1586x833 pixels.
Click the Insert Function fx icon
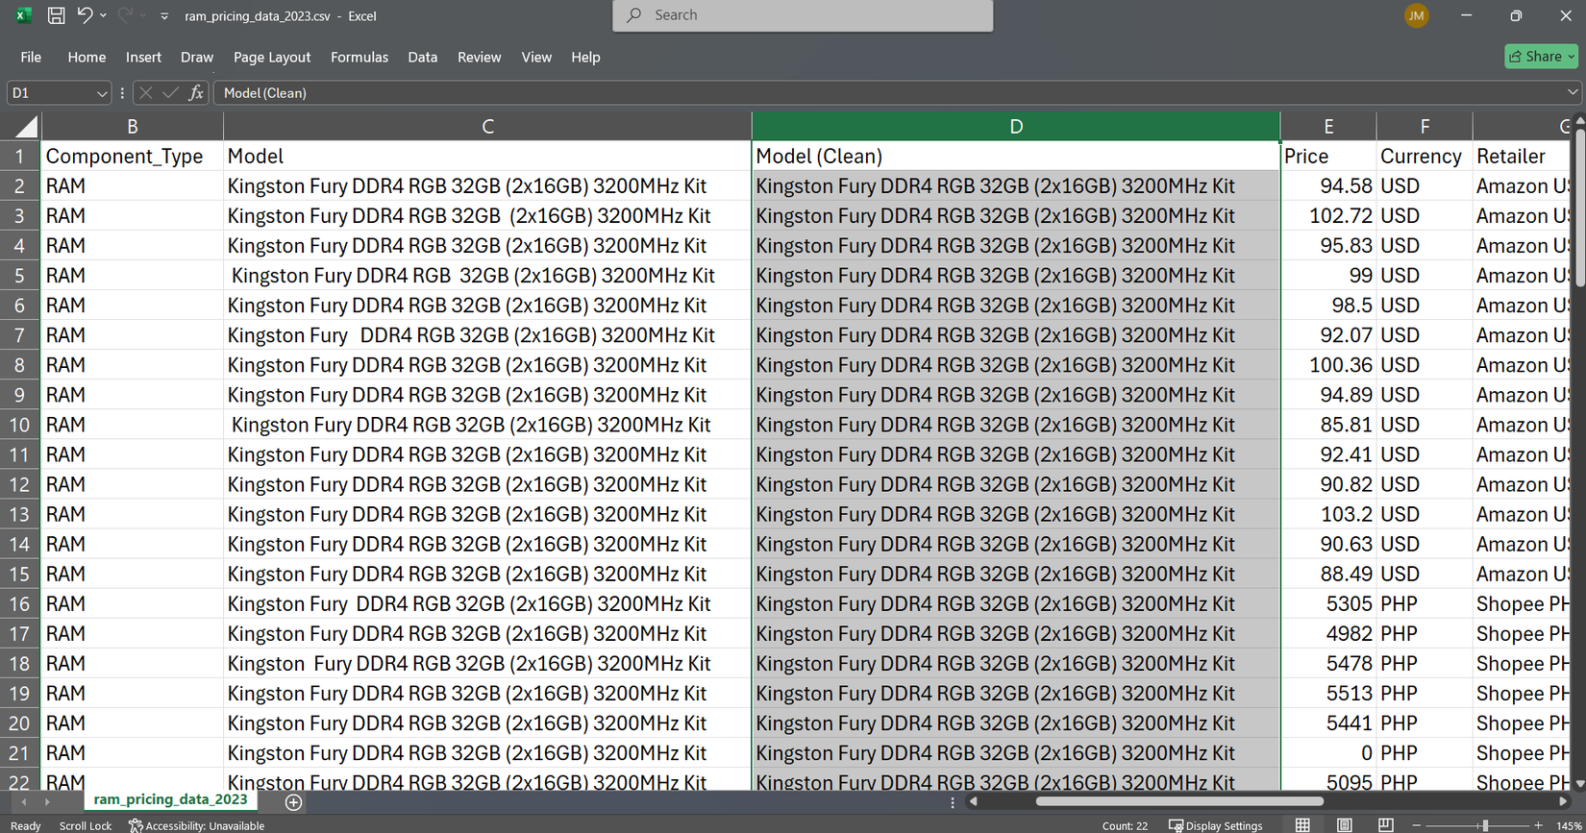click(196, 93)
